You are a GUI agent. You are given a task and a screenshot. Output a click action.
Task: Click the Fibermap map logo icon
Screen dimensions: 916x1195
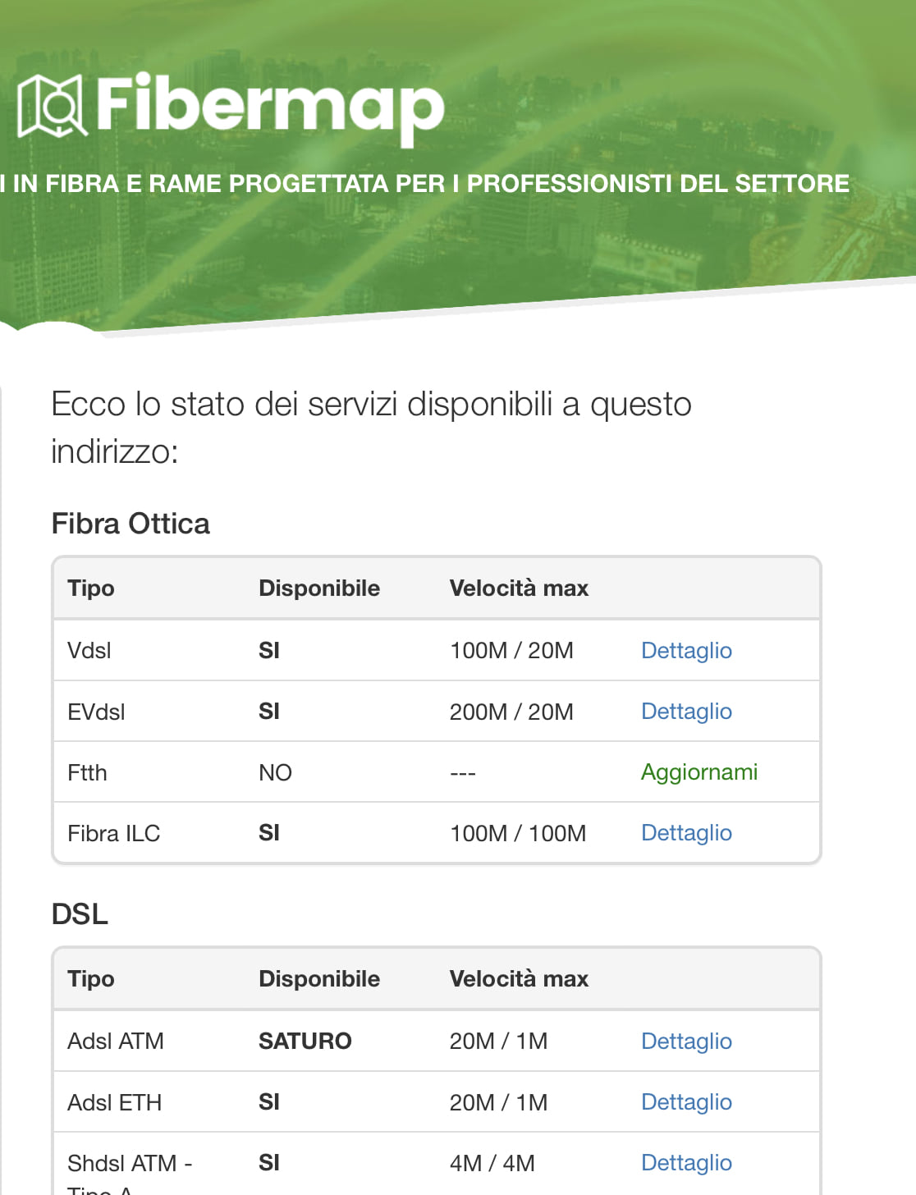pyautogui.click(x=52, y=106)
